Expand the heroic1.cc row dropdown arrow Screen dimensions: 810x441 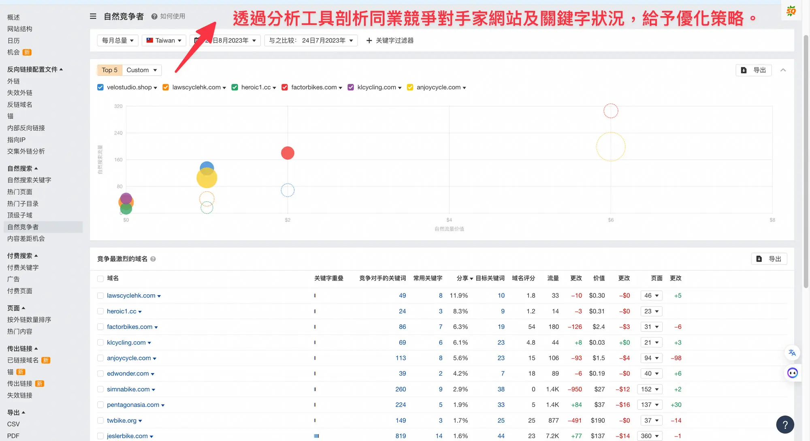click(140, 312)
